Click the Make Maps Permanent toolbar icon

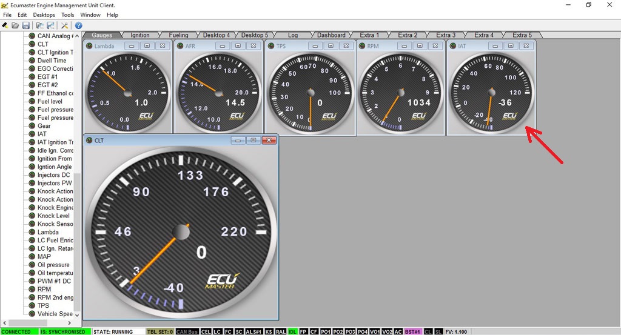[x=5, y=25]
